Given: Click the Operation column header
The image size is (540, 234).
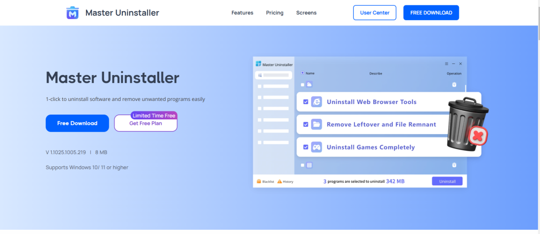Looking at the screenshot, I should tap(454, 73).
